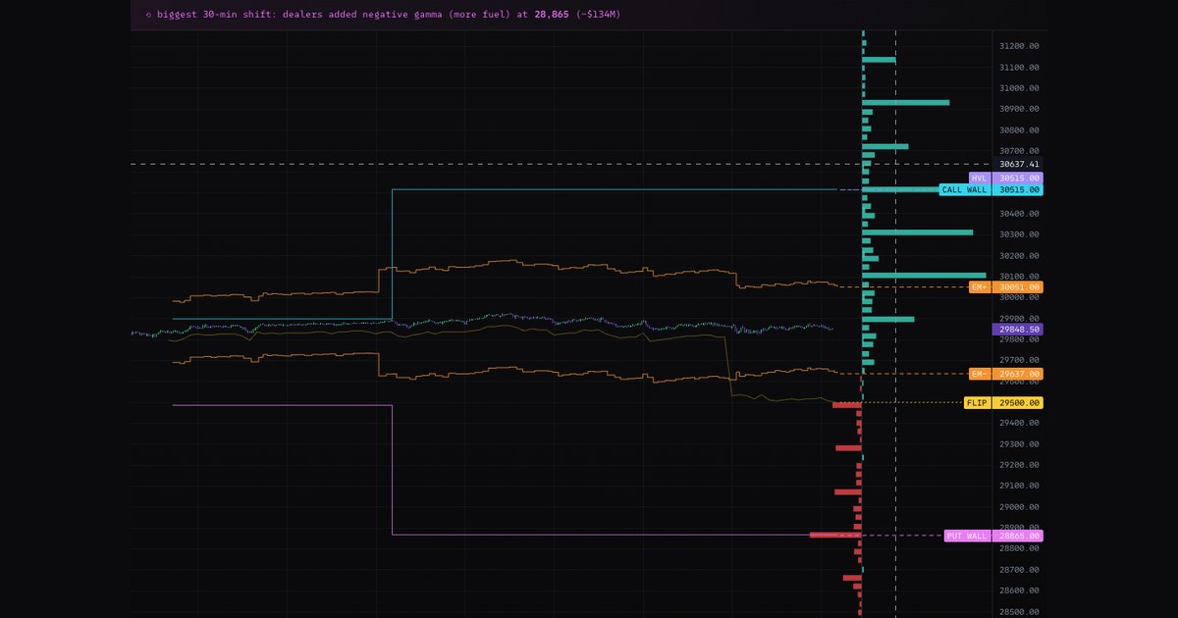This screenshot has height=618, width=1178.
Task: Click the (~$134M) amount in the banner
Action: pos(598,15)
